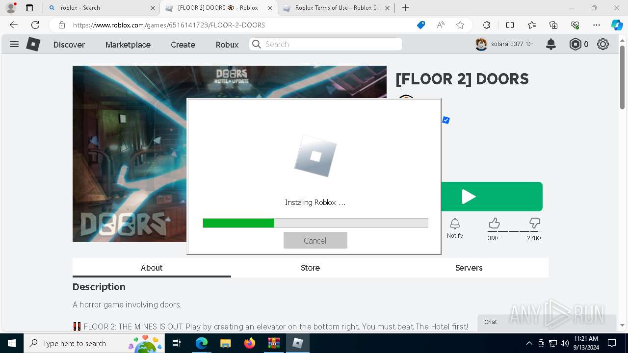Image resolution: width=628 pixels, height=353 pixels.
Task: Open the Marketplace page
Action: pos(128,45)
